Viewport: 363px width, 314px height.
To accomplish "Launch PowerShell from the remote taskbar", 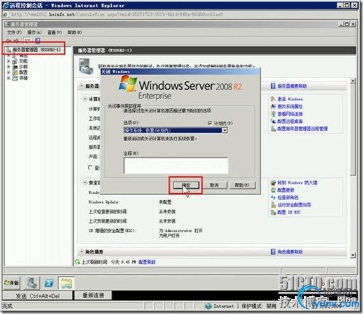I will tap(49, 283).
